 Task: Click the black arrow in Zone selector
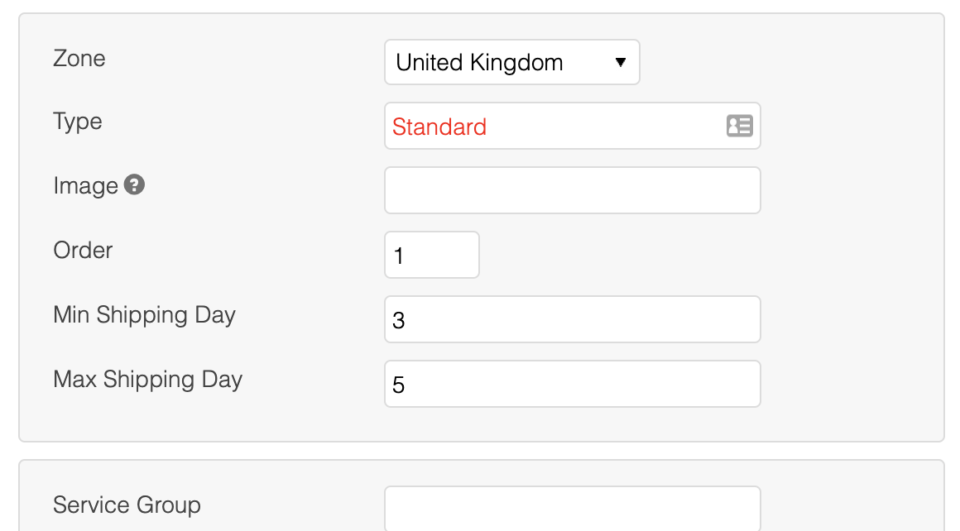[621, 63]
